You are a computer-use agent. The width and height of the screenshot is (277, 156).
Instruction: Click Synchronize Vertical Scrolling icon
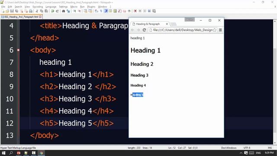click(x=85, y=11)
